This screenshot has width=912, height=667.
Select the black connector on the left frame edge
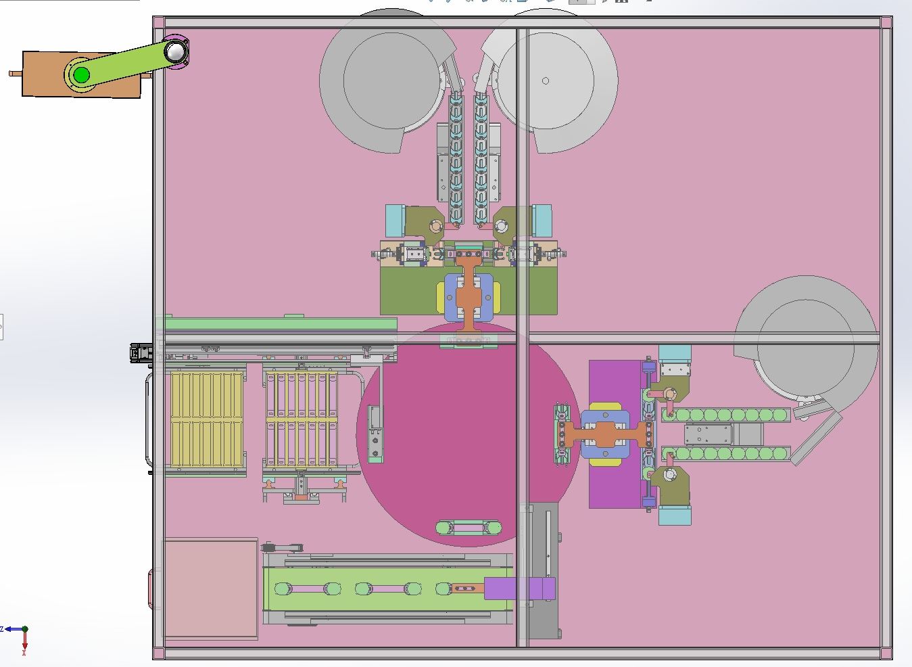click(141, 352)
